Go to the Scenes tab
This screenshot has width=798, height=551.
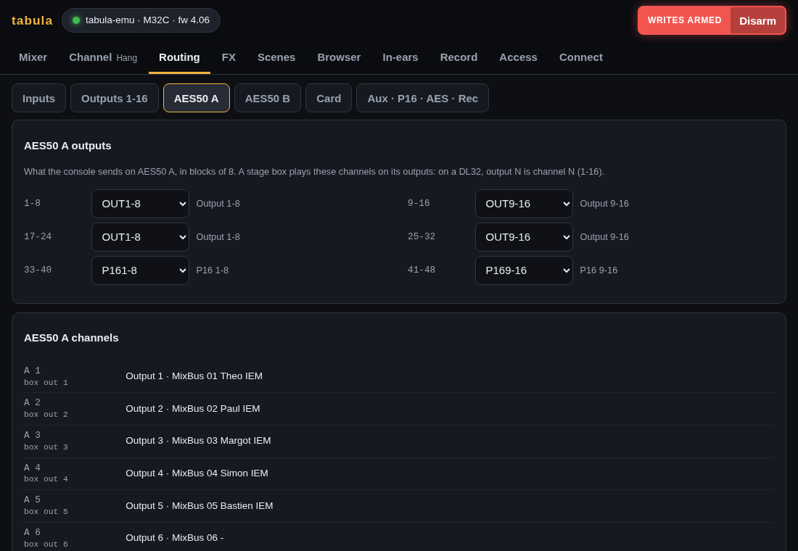tap(276, 57)
